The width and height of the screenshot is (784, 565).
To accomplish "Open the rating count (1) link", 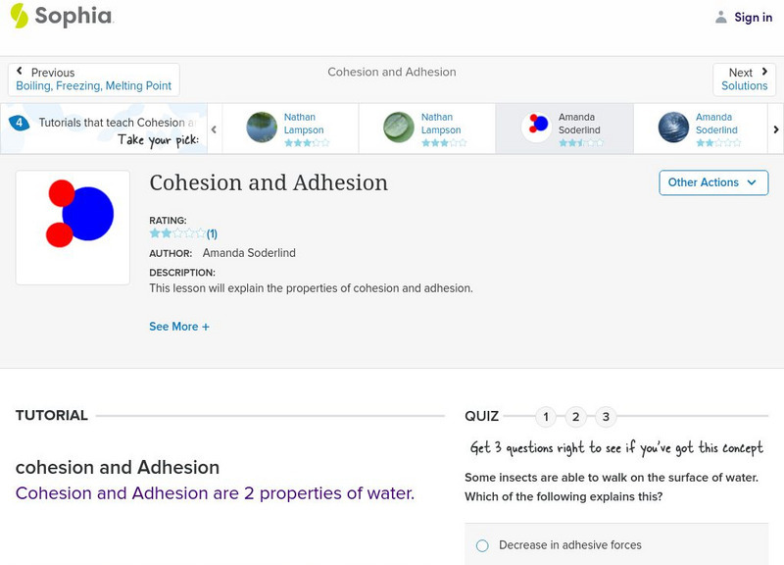I will [x=212, y=234].
